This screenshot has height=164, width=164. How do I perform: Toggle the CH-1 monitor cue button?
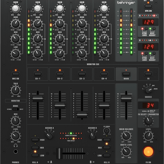point(38,74)
